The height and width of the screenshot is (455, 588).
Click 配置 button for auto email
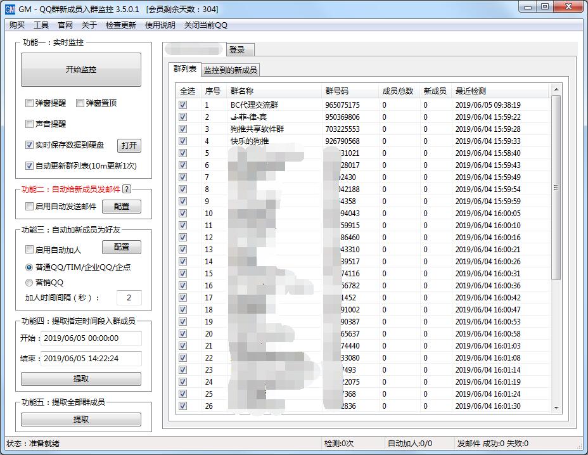click(122, 207)
